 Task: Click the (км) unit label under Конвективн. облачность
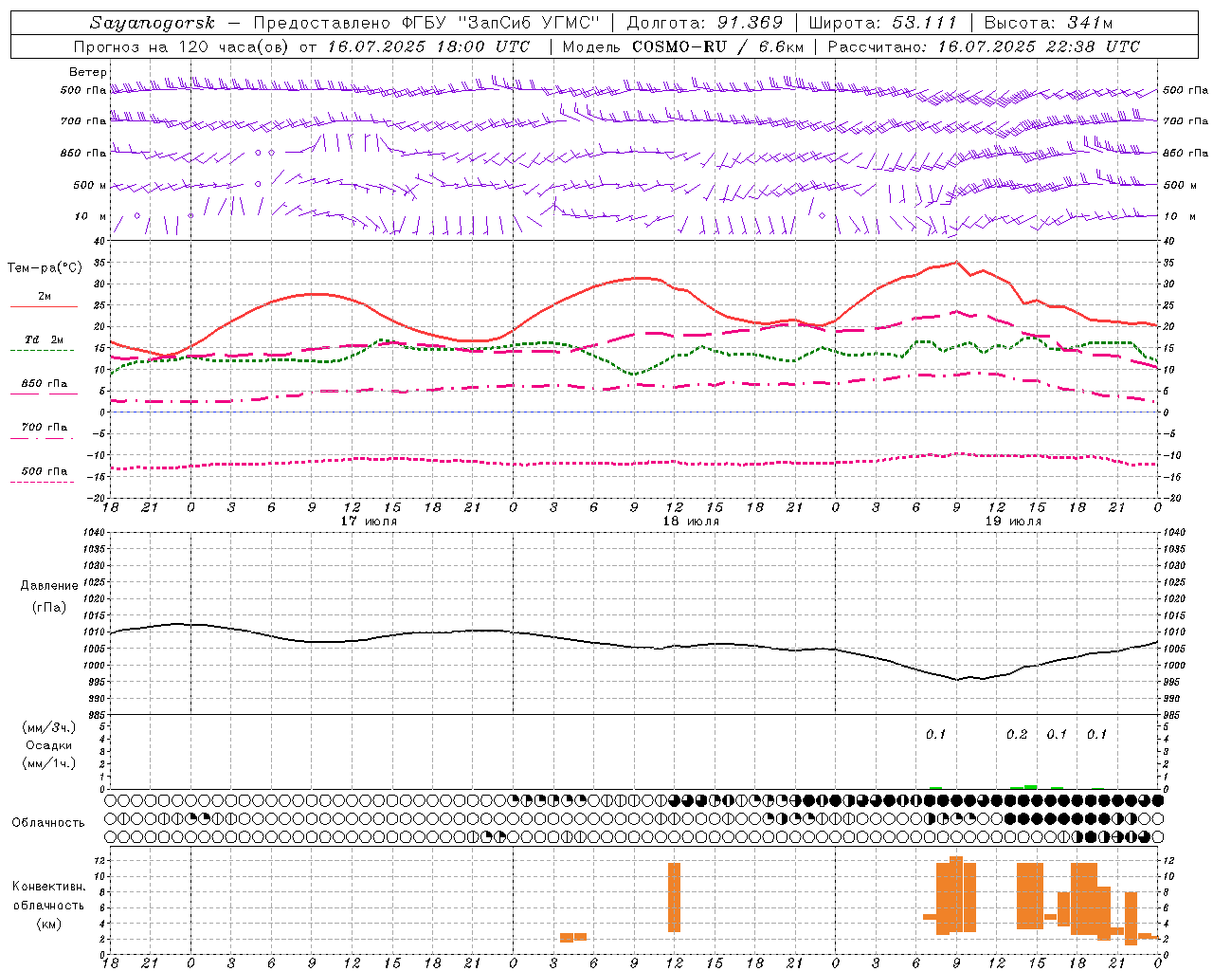pyautogui.click(x=49, y=924)
